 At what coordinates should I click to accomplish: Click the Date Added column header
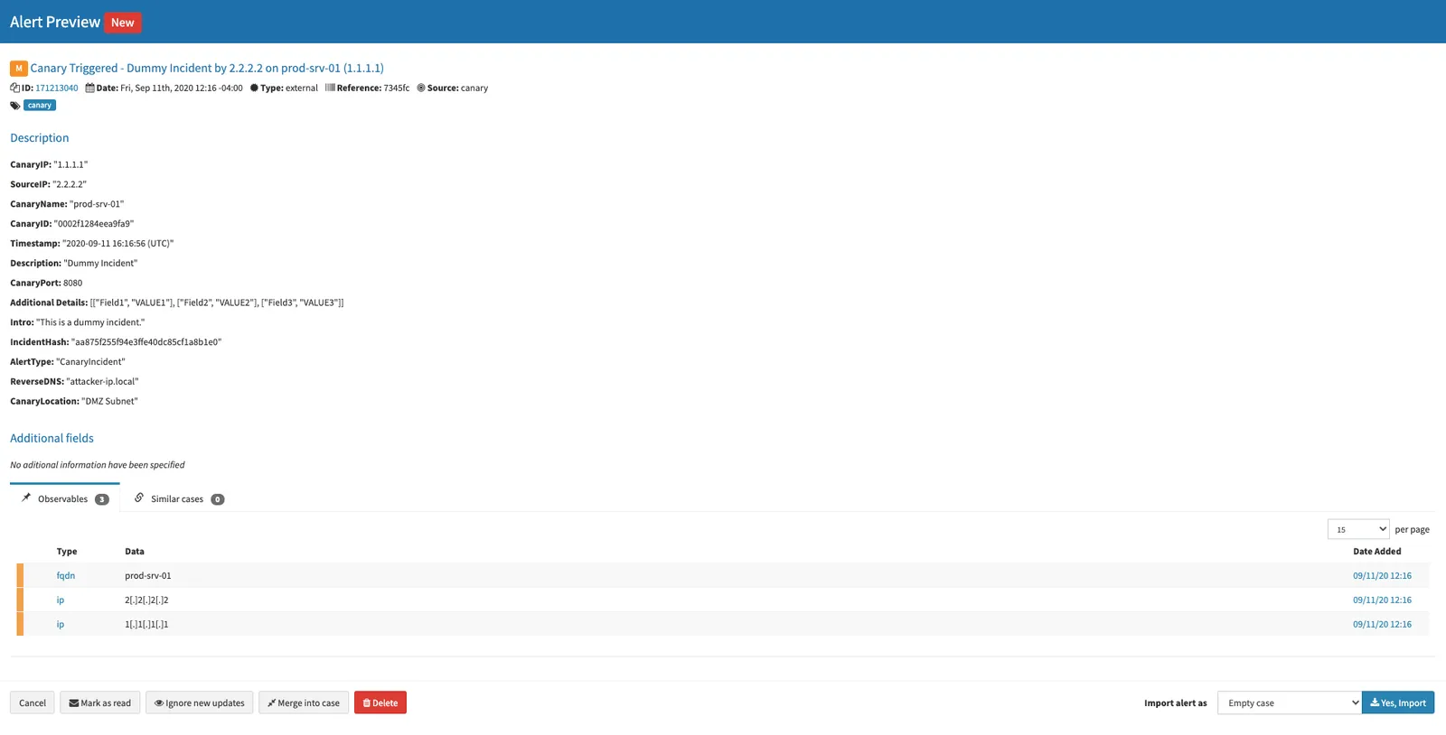(1377, 551)
